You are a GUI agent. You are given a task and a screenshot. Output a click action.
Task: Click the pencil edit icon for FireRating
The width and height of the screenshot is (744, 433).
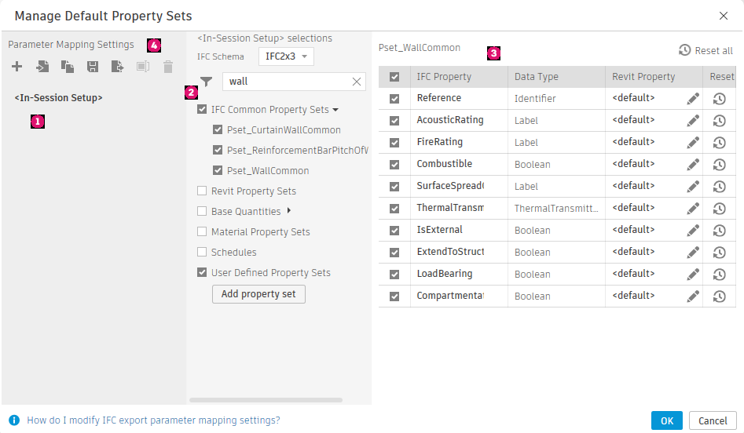point(692,143)
